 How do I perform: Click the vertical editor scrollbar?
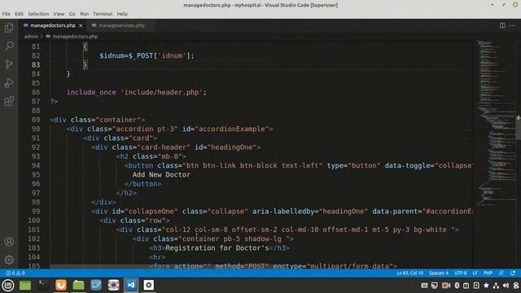tap(519, 128)
